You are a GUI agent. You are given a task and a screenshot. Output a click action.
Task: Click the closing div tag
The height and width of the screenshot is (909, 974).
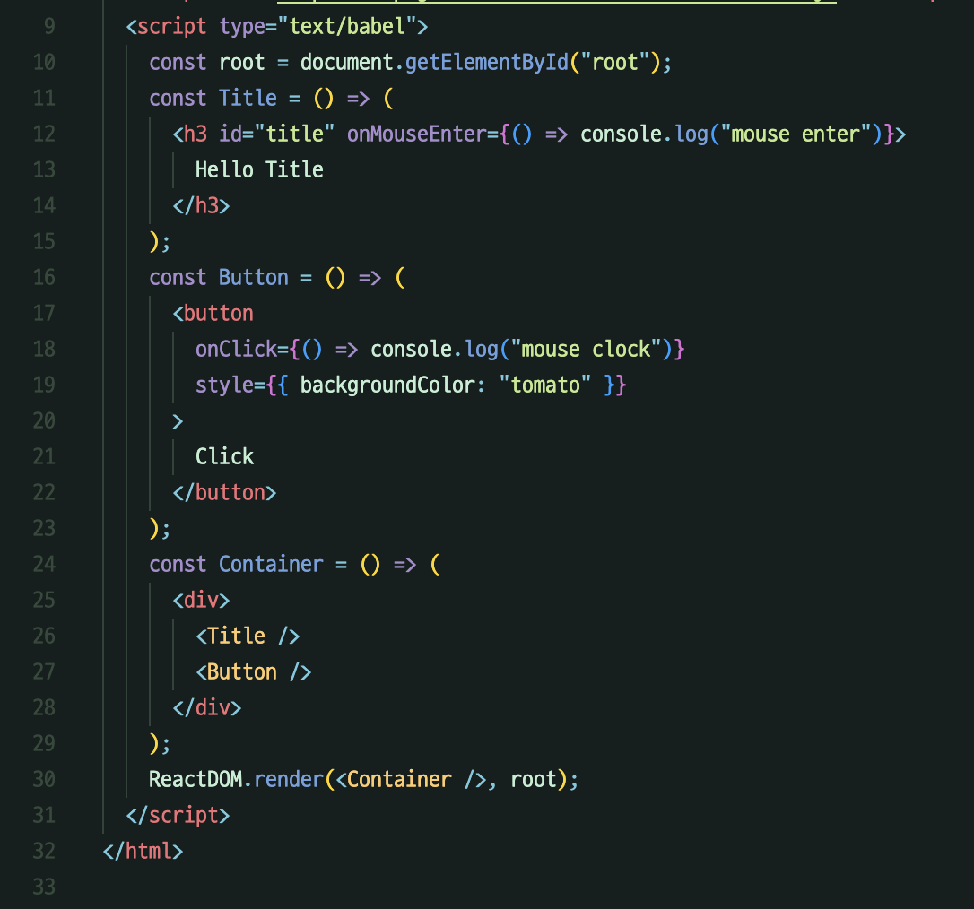(207, 708)
